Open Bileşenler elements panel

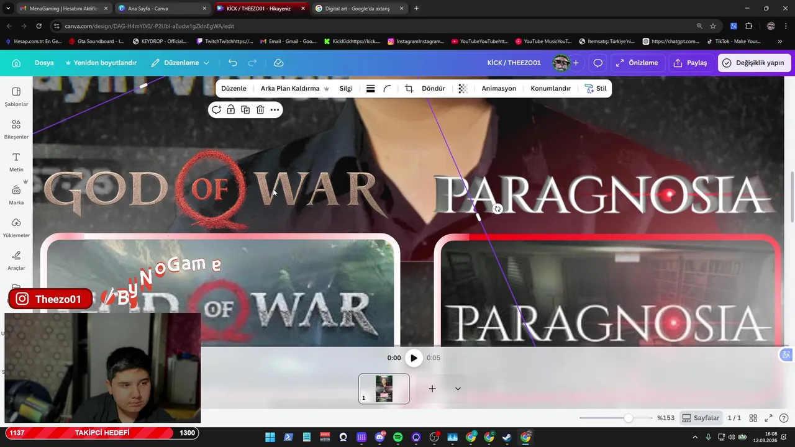[x=16, y=129]
